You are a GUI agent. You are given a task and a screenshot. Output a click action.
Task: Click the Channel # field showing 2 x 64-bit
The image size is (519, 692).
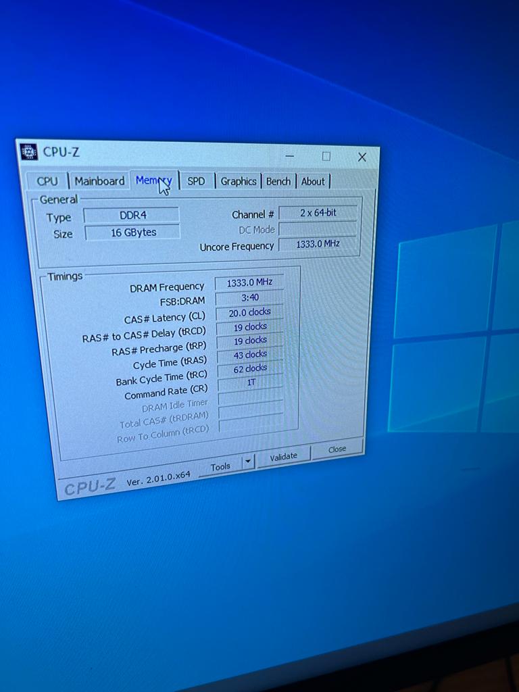click(318, 213)
